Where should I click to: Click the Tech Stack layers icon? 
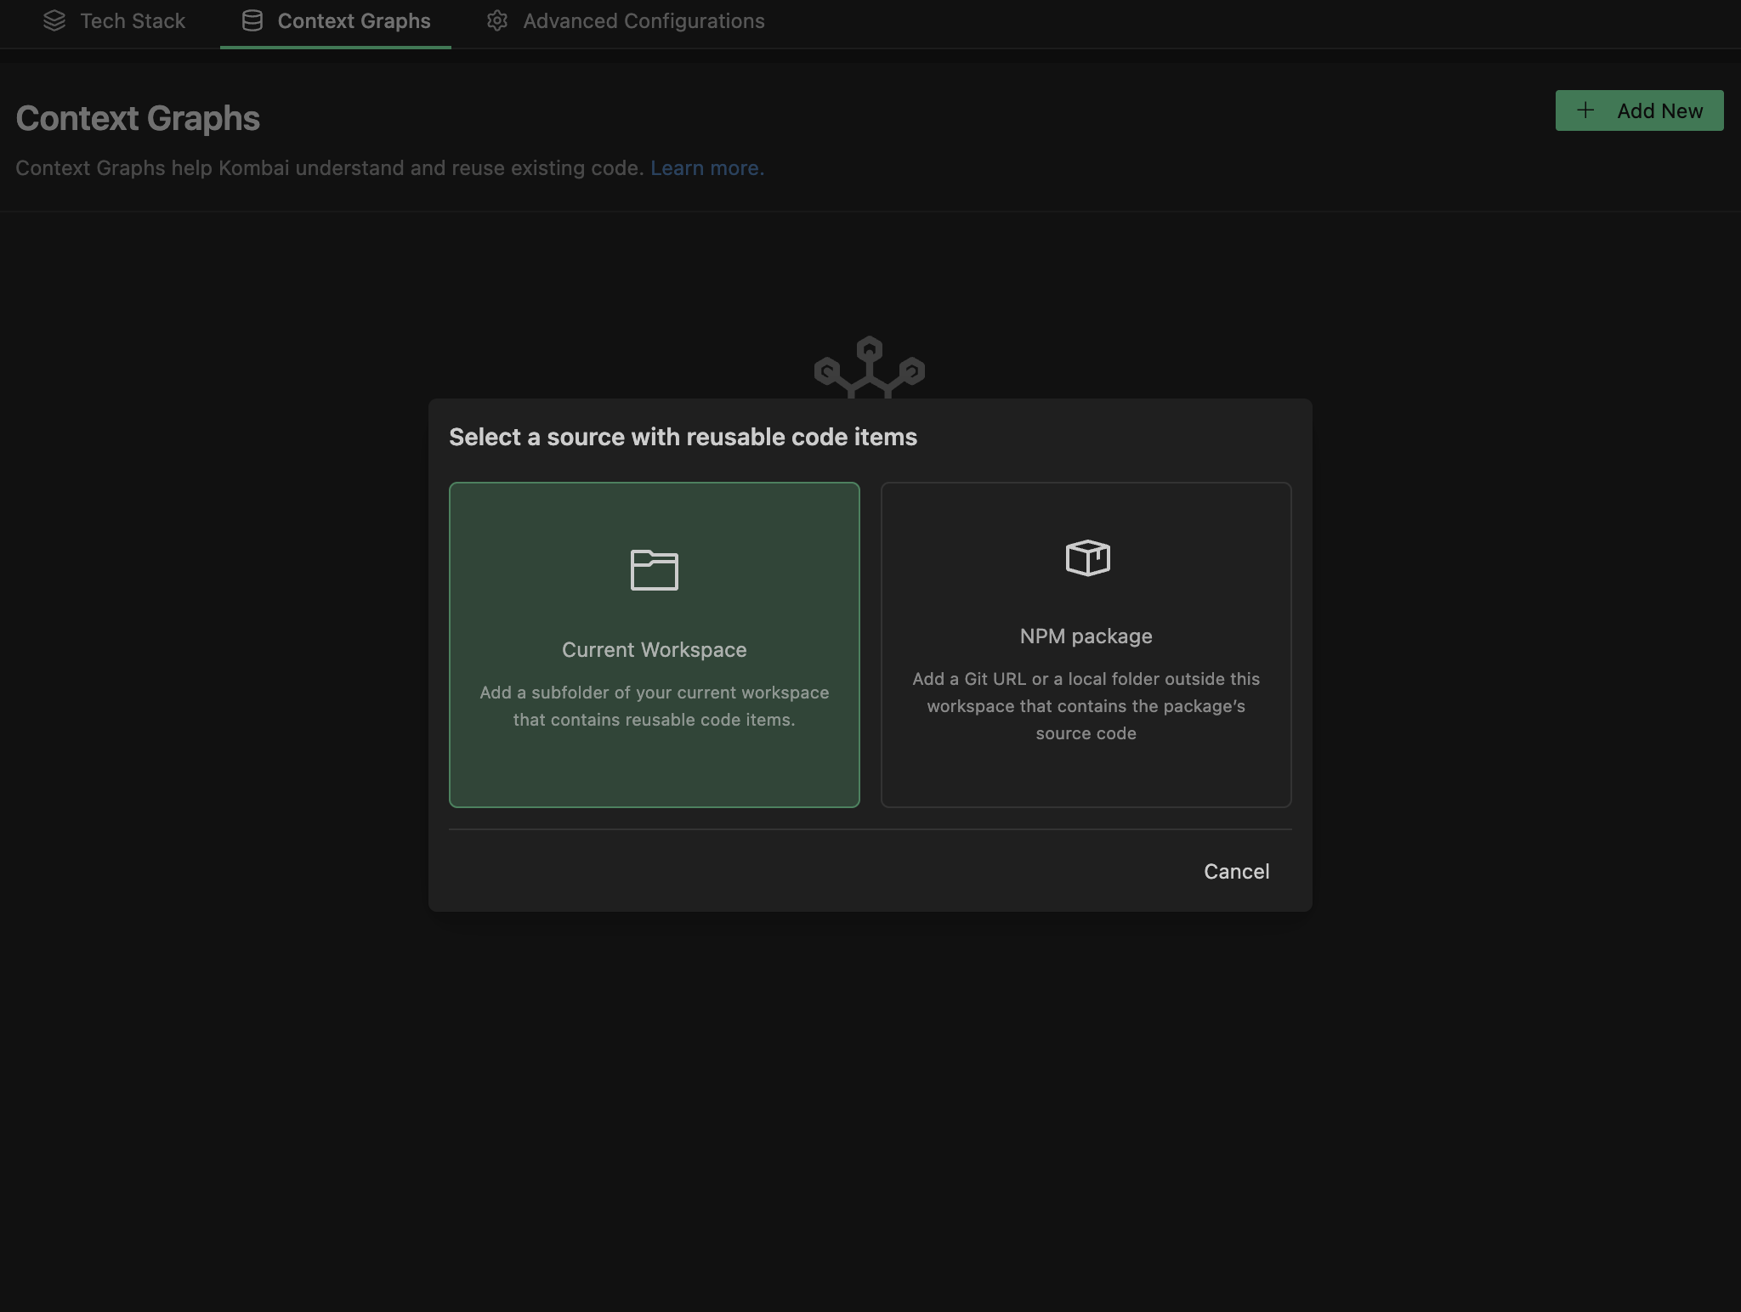click(54, 20)
